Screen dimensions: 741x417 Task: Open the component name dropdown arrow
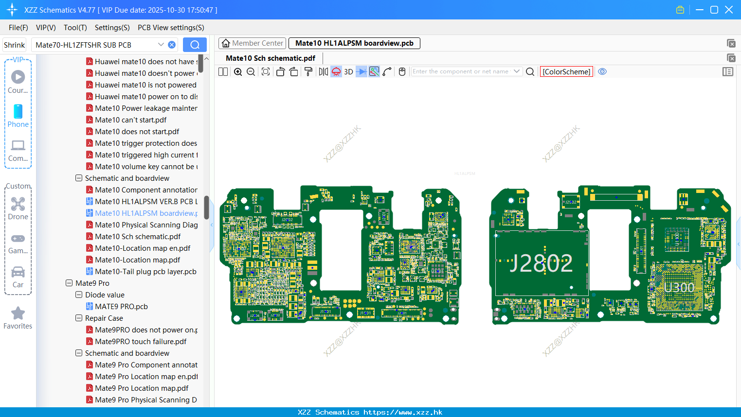[517, 71]
